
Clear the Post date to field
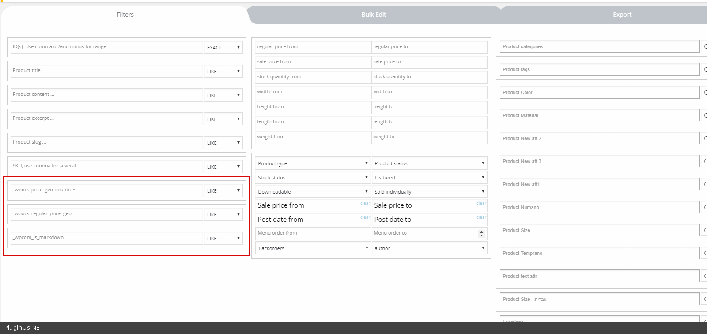click(x=481, y=217)
